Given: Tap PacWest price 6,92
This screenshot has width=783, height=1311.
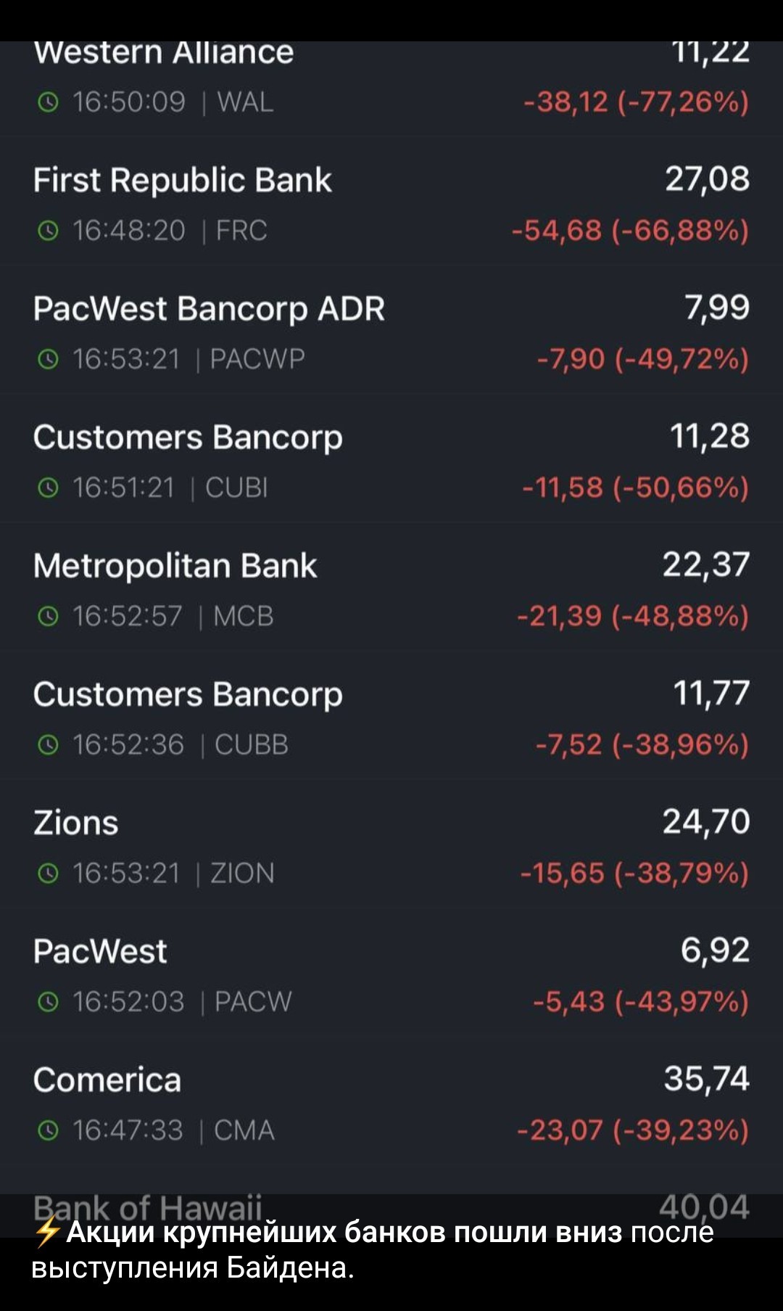Looking at the screenshot, I should [x=715, y=950].
